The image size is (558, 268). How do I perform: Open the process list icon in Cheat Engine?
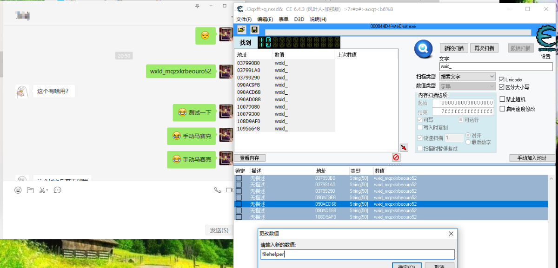pos(241,30)
